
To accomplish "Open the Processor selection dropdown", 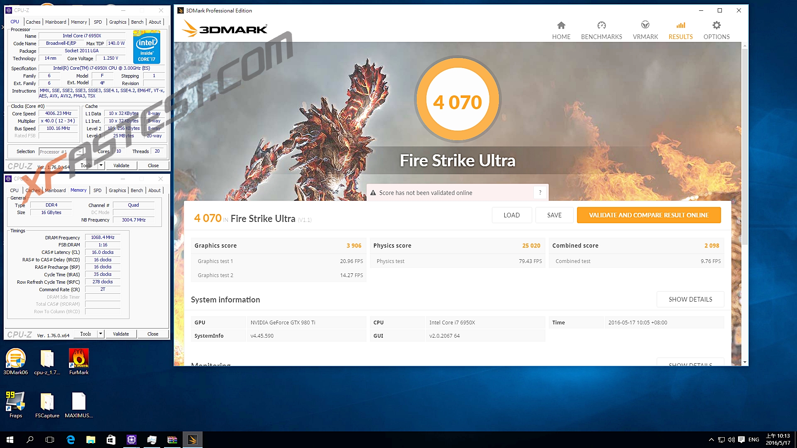I will [80, 151].
